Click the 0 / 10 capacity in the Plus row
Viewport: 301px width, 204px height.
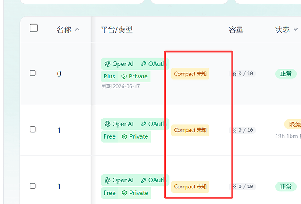point(242,74)
